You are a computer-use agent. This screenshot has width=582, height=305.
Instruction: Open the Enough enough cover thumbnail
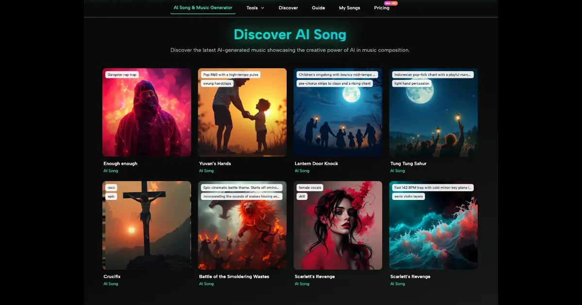146,112
